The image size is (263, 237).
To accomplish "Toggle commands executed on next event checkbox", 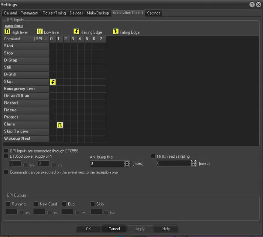I will coord(6,172).
